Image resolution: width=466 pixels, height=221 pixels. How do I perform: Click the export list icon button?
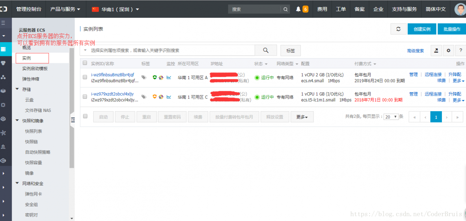[x=437, y=51]
